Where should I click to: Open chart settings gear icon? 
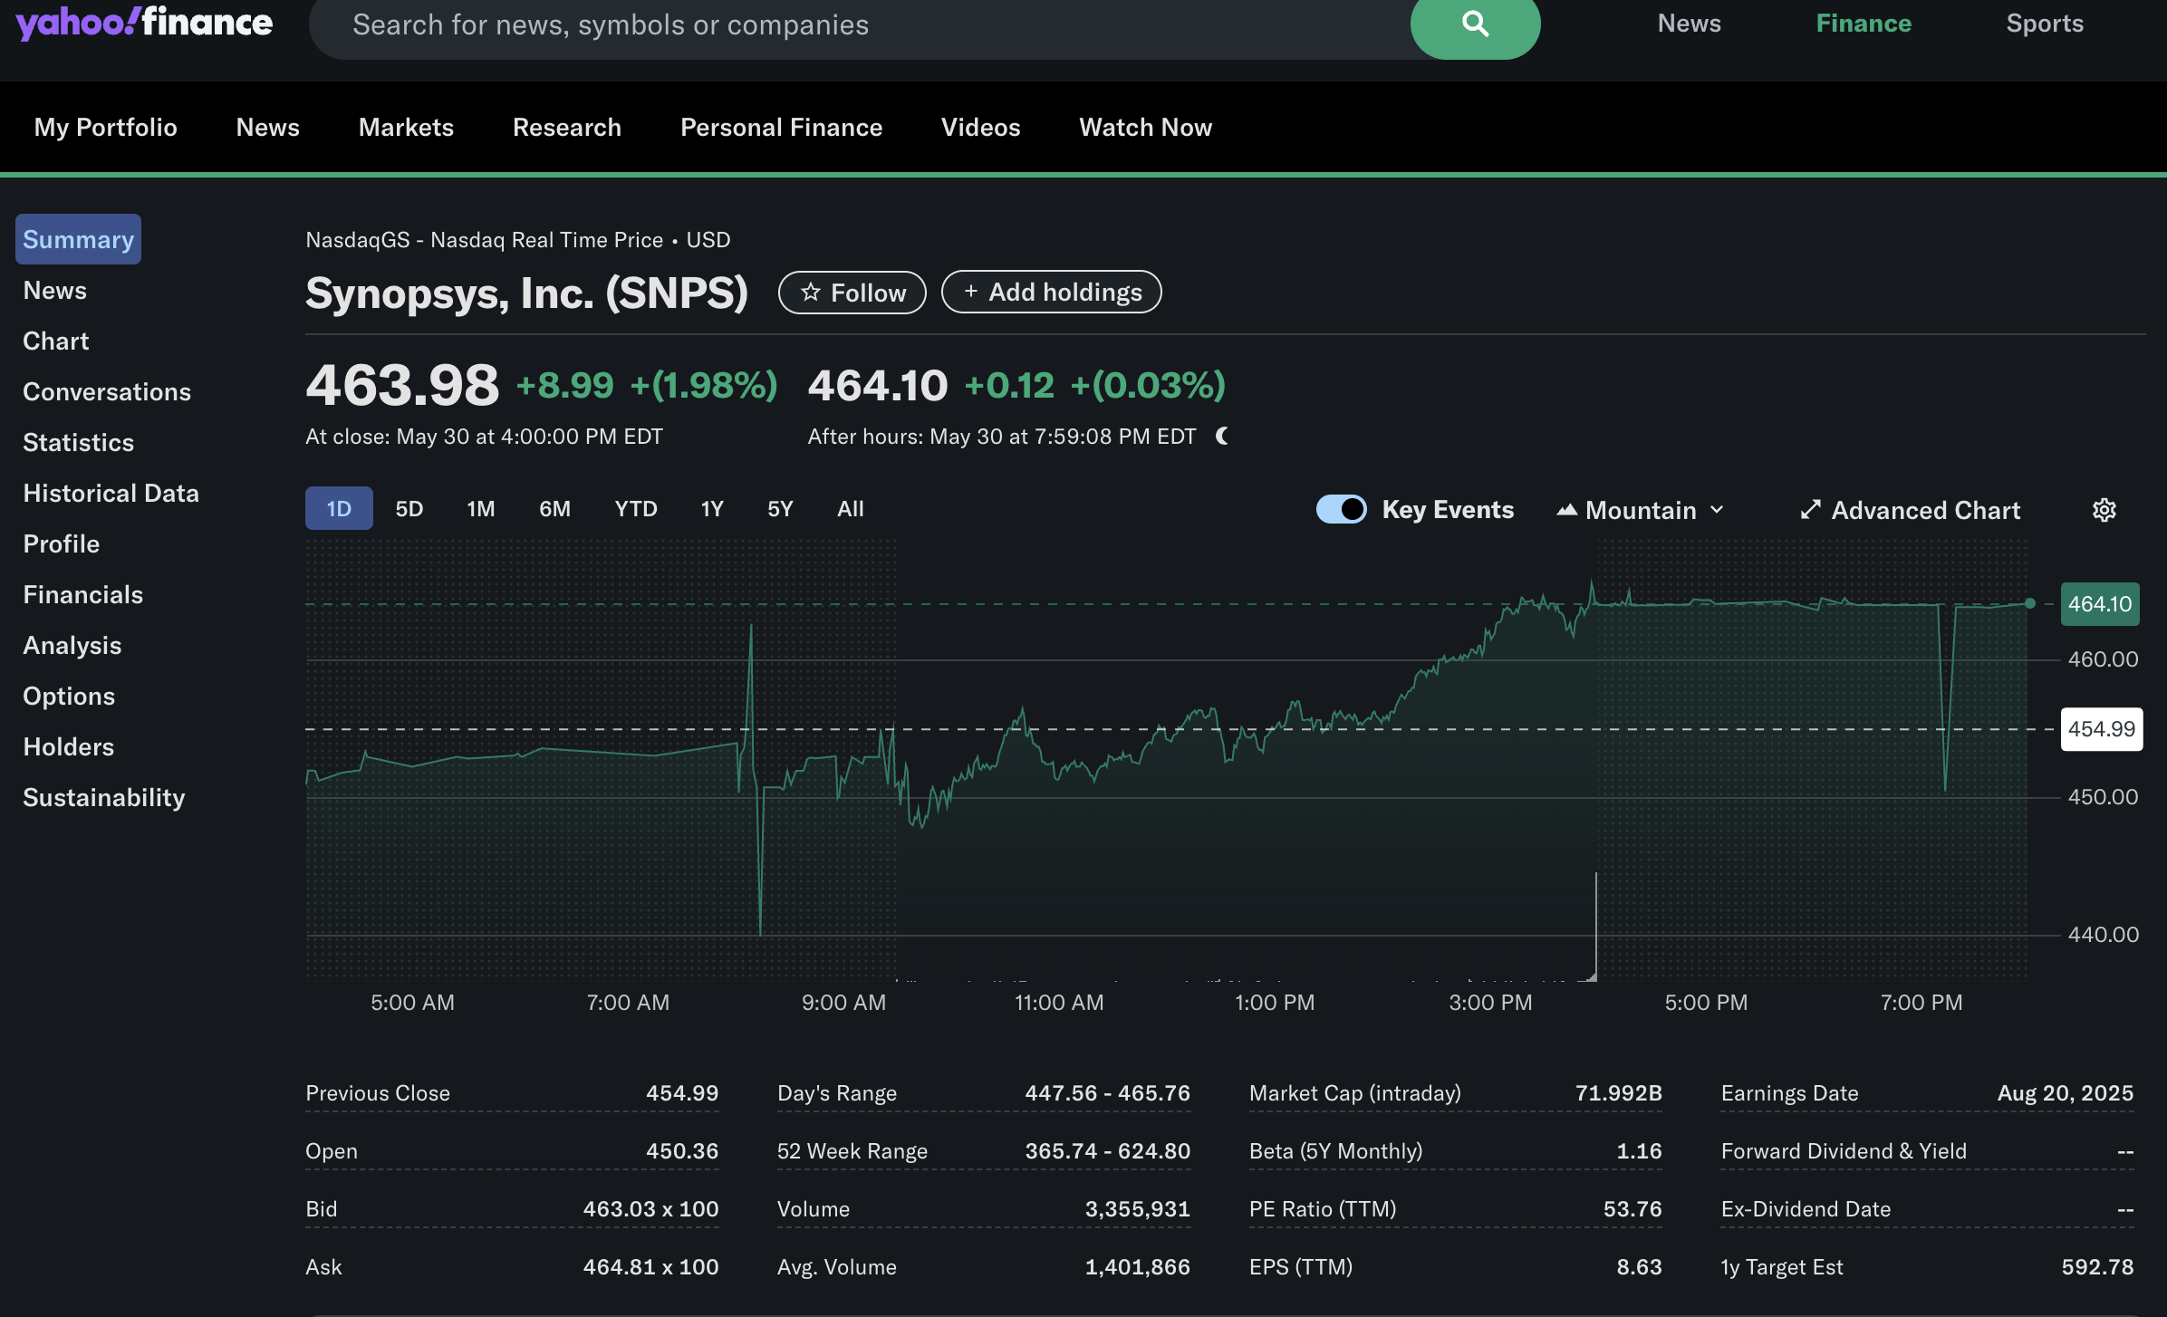point(2104,510)
